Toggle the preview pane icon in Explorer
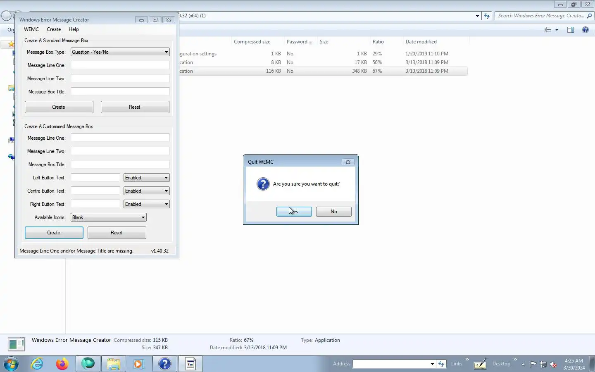The width and height of the screenshot is (595, 372). (x=571, y=30)
